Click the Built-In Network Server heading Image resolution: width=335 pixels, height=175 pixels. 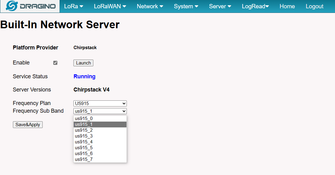[60, 25]
